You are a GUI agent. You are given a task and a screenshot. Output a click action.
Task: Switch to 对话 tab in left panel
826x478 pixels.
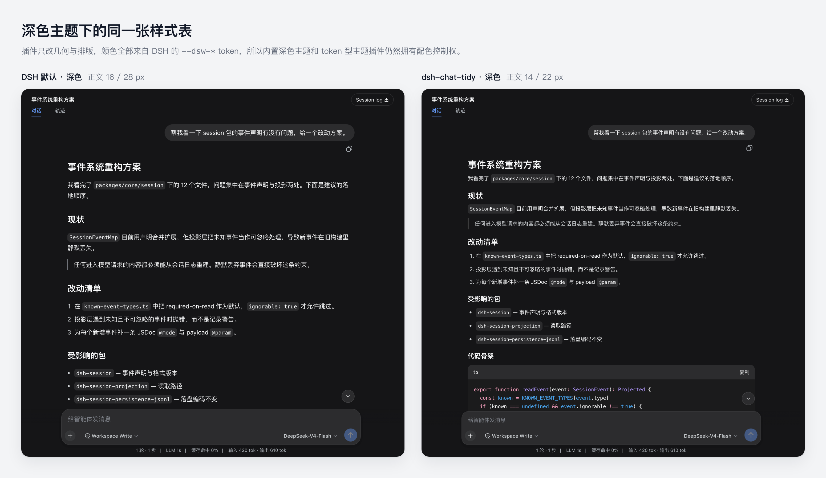tap(37, 111)
